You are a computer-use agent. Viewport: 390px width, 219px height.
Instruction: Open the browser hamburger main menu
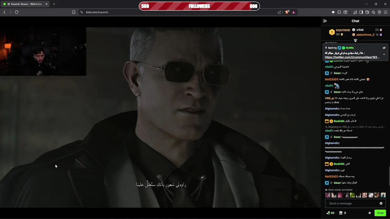tap(386, 12)
